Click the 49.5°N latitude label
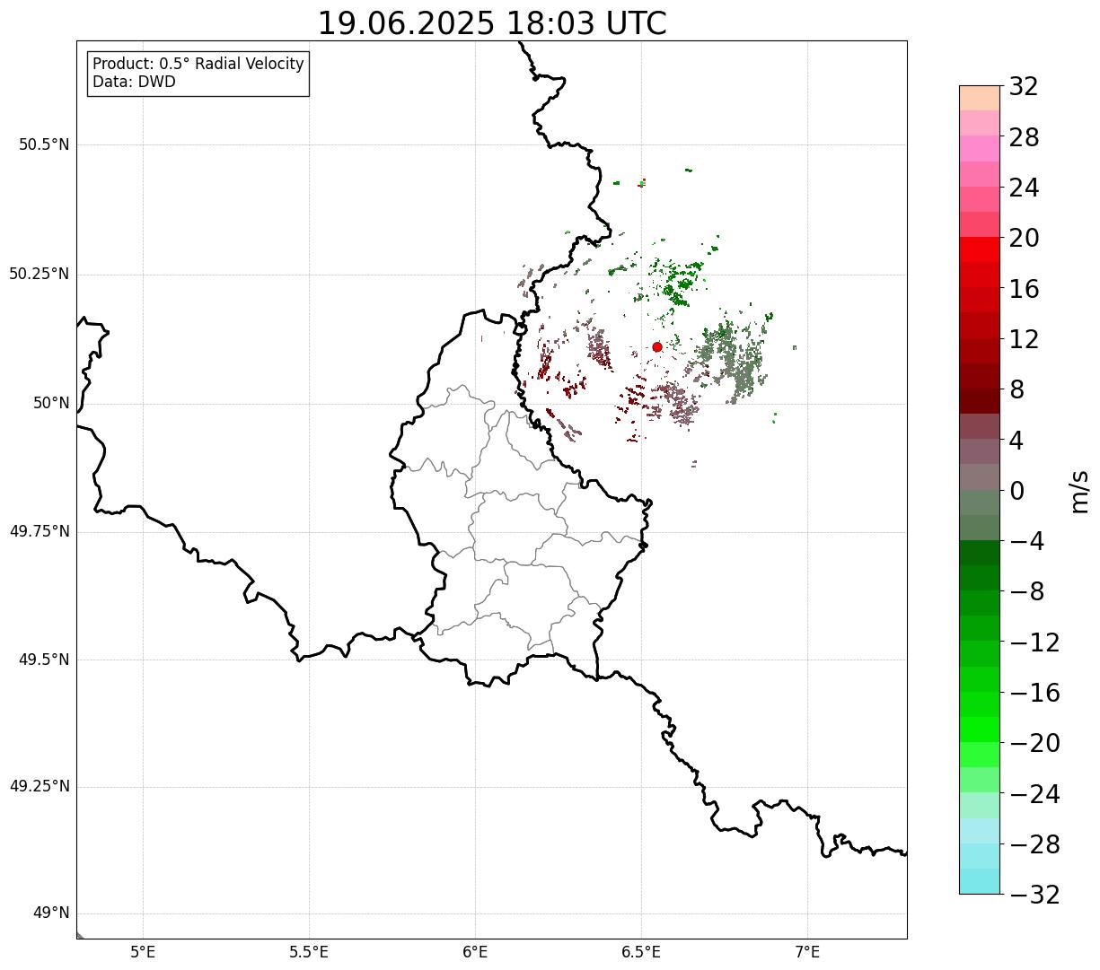1100x970 pixels. click(44, 660)
